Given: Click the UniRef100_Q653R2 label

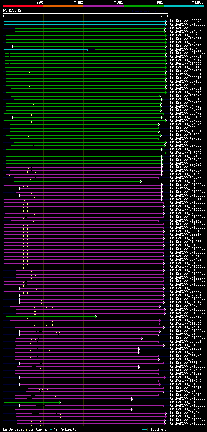Looking at the screenshot, I should pos(186,85).
